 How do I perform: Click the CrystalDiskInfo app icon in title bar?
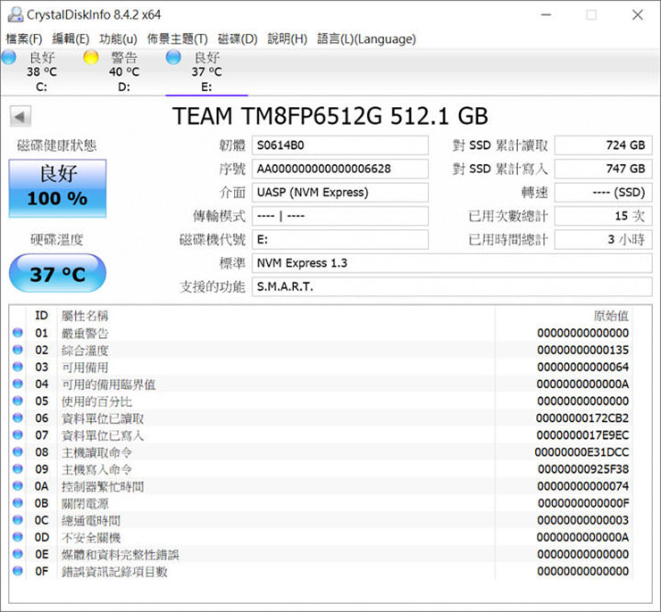[13, 14]
